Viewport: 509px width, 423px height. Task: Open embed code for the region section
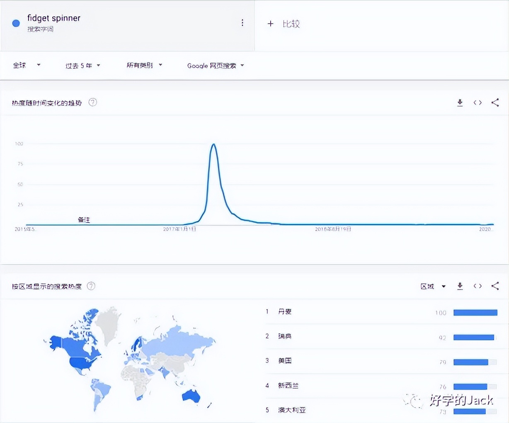pyautogui.click(x=477, y=286)
